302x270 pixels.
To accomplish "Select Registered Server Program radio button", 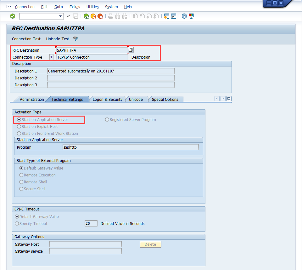I will 107,120.
